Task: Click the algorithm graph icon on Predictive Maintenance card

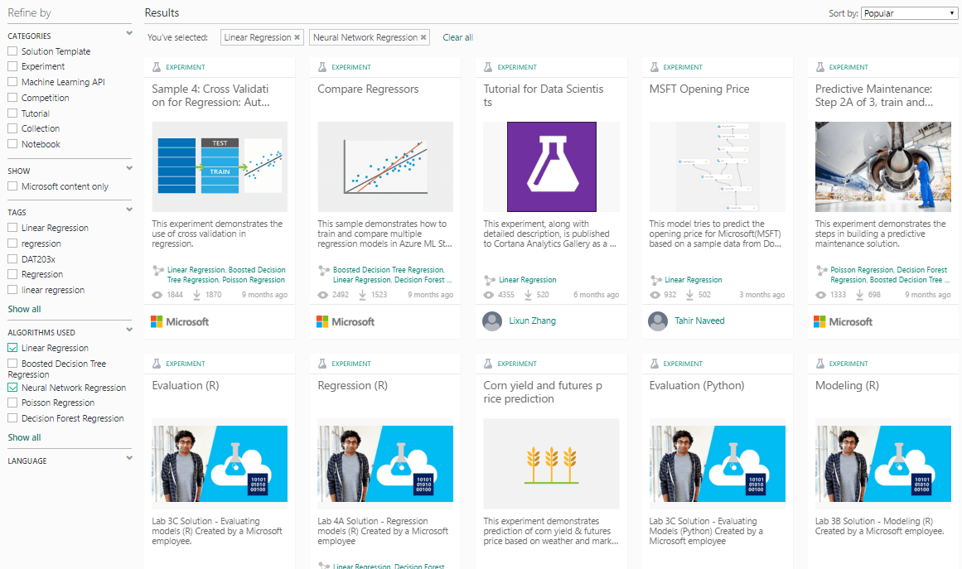Action: pos(821,270)
